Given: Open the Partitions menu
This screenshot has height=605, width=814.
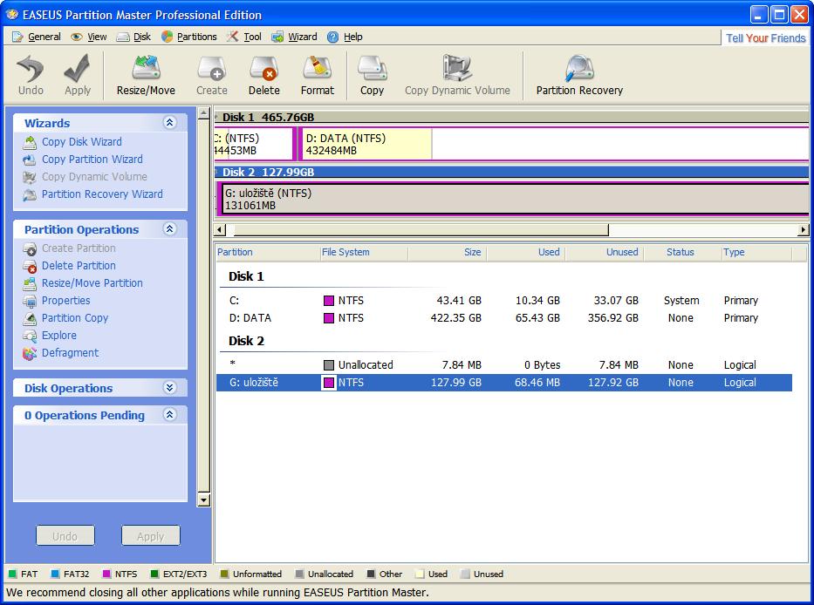Looking at the screenshot, I should [196, 37].
